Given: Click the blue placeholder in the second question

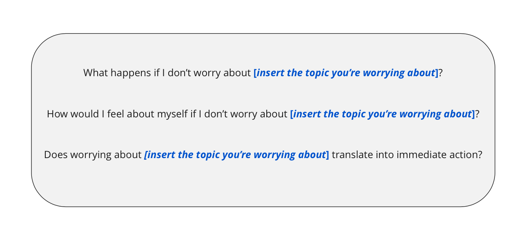Looking at the screenshot, I should coord(382,114).
